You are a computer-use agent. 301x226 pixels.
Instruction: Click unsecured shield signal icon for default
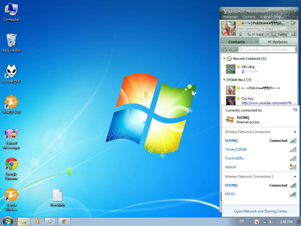293,167
